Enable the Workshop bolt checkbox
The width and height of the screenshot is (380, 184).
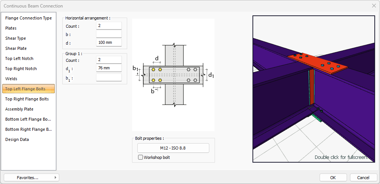[x=141, y=157]
